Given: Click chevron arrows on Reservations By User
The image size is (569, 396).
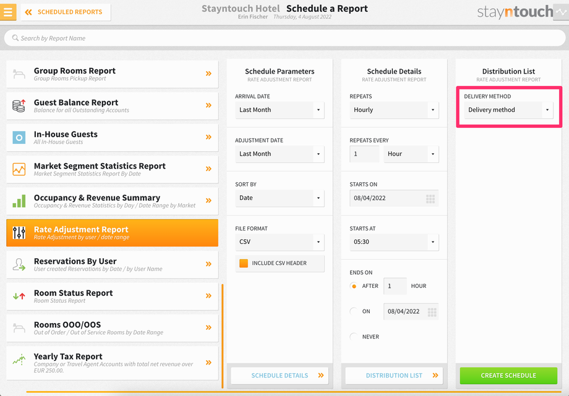Looking at the screenshot, I should (208, 264).
